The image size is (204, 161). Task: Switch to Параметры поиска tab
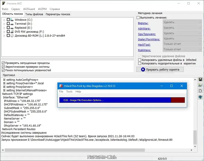(x=58, y=14)
